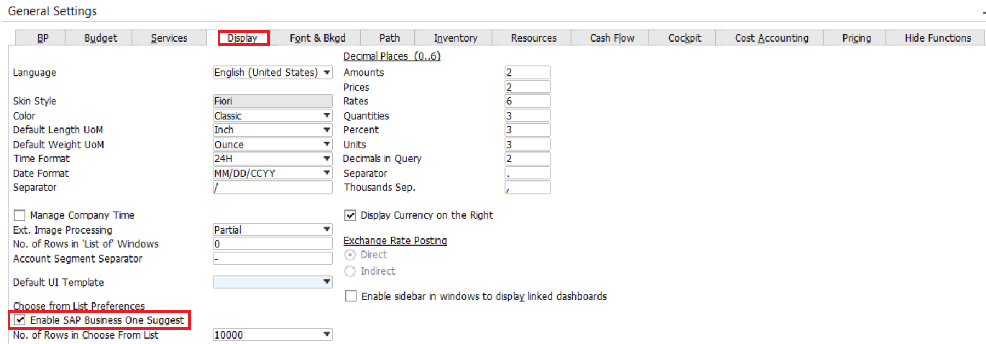Open the Time Format dropdown
The height and width of the screenshot is (344, 986).
pyautogui.click(x=327, y=159)
